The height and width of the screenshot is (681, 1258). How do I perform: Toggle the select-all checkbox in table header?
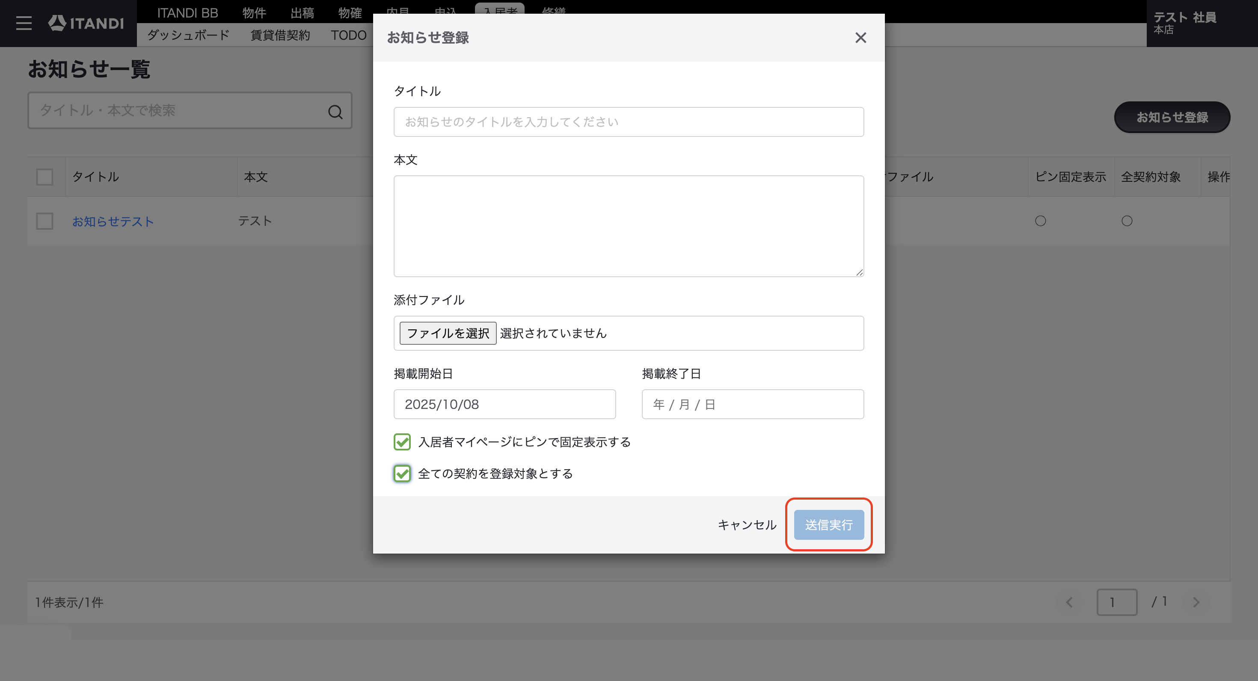(x=45, y=177)
